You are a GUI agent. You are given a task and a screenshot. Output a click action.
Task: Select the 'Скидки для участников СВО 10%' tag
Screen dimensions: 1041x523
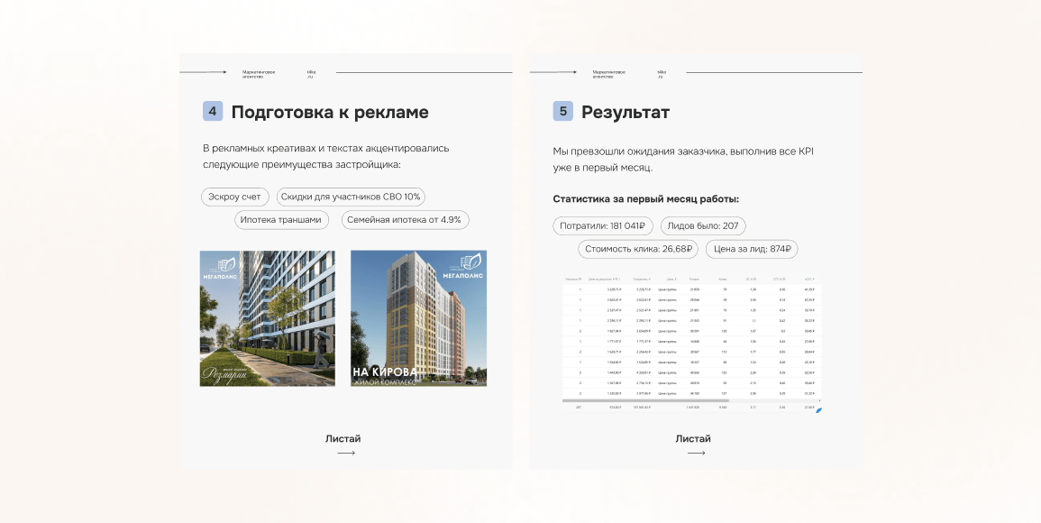351,197
